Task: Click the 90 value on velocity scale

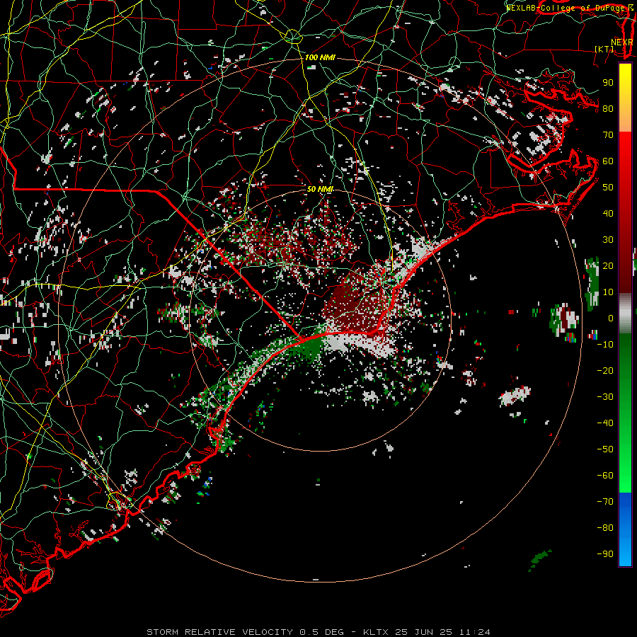Action: click(x=608, y=83)
